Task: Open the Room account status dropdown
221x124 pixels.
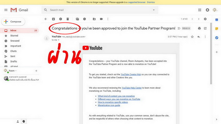Action: (16, 71)
